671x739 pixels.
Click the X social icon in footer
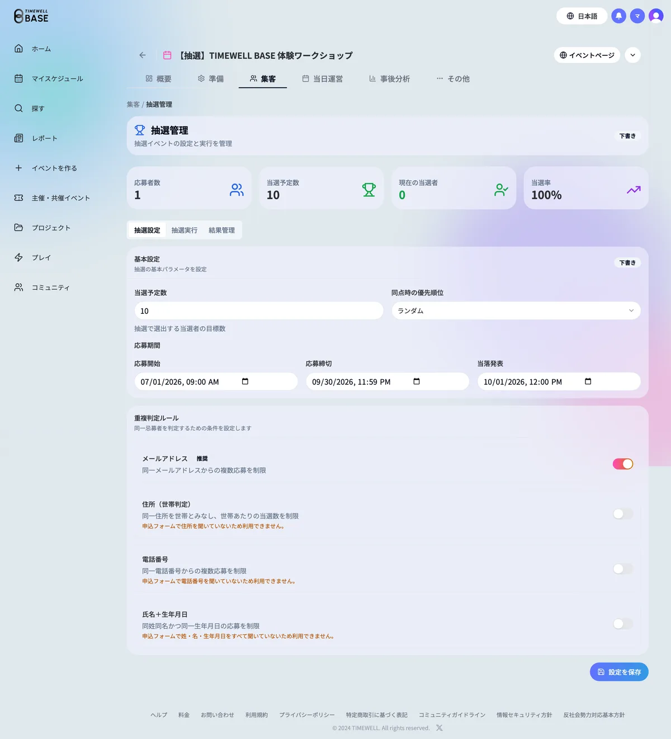pos(440,728)
